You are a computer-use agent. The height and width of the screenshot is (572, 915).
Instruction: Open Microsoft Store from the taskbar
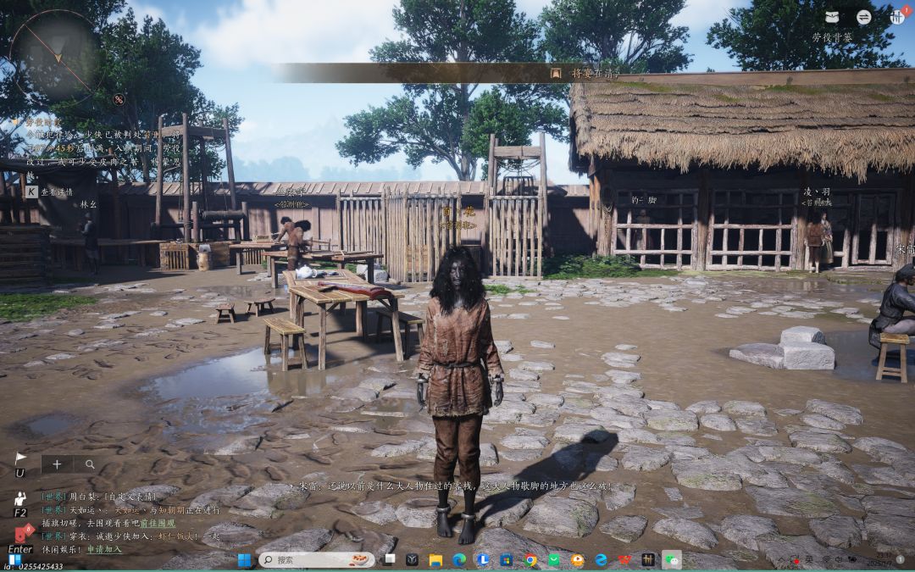(x=507, y=560)
